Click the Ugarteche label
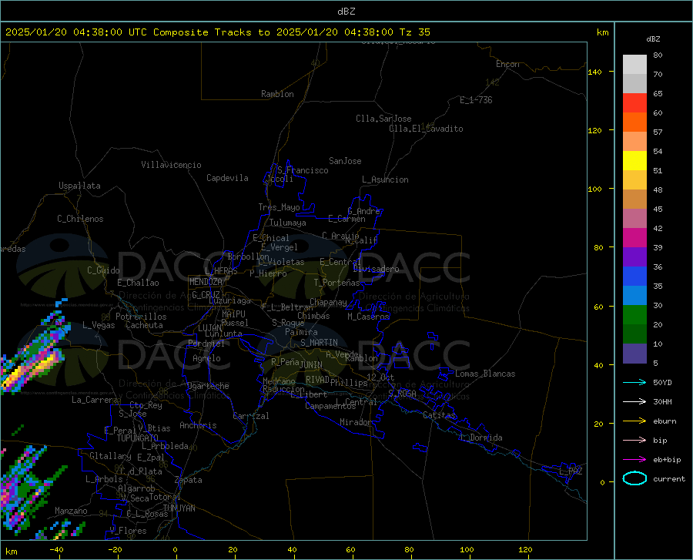This screenshot has height=560, width=693. pyautogui.click(x=208, y=386)
